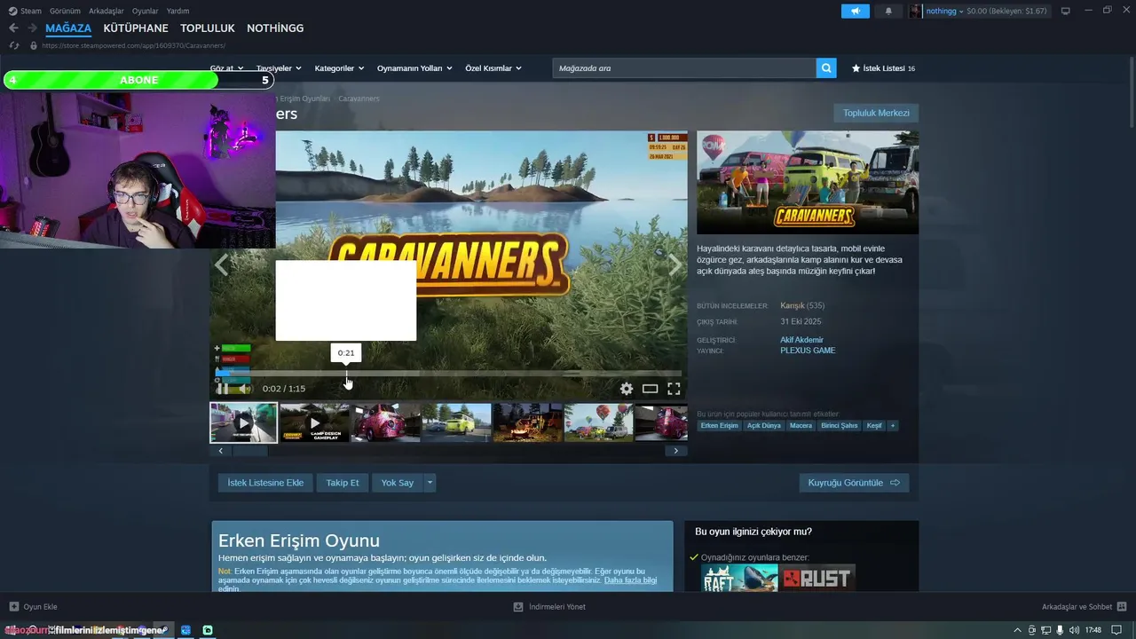Open Topluluk Merkezi button

point(876,113)
